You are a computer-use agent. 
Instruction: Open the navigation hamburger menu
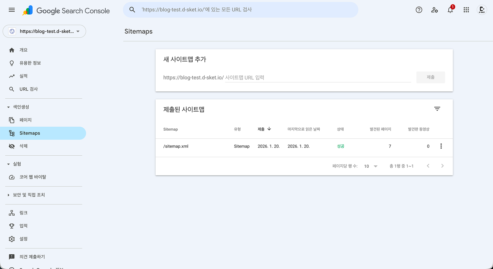click(x=12, y=10)
